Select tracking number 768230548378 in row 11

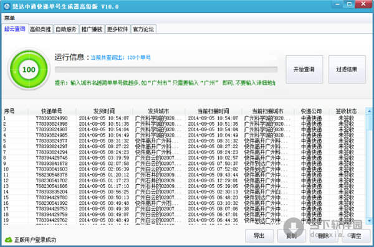[x=52, y=175]
